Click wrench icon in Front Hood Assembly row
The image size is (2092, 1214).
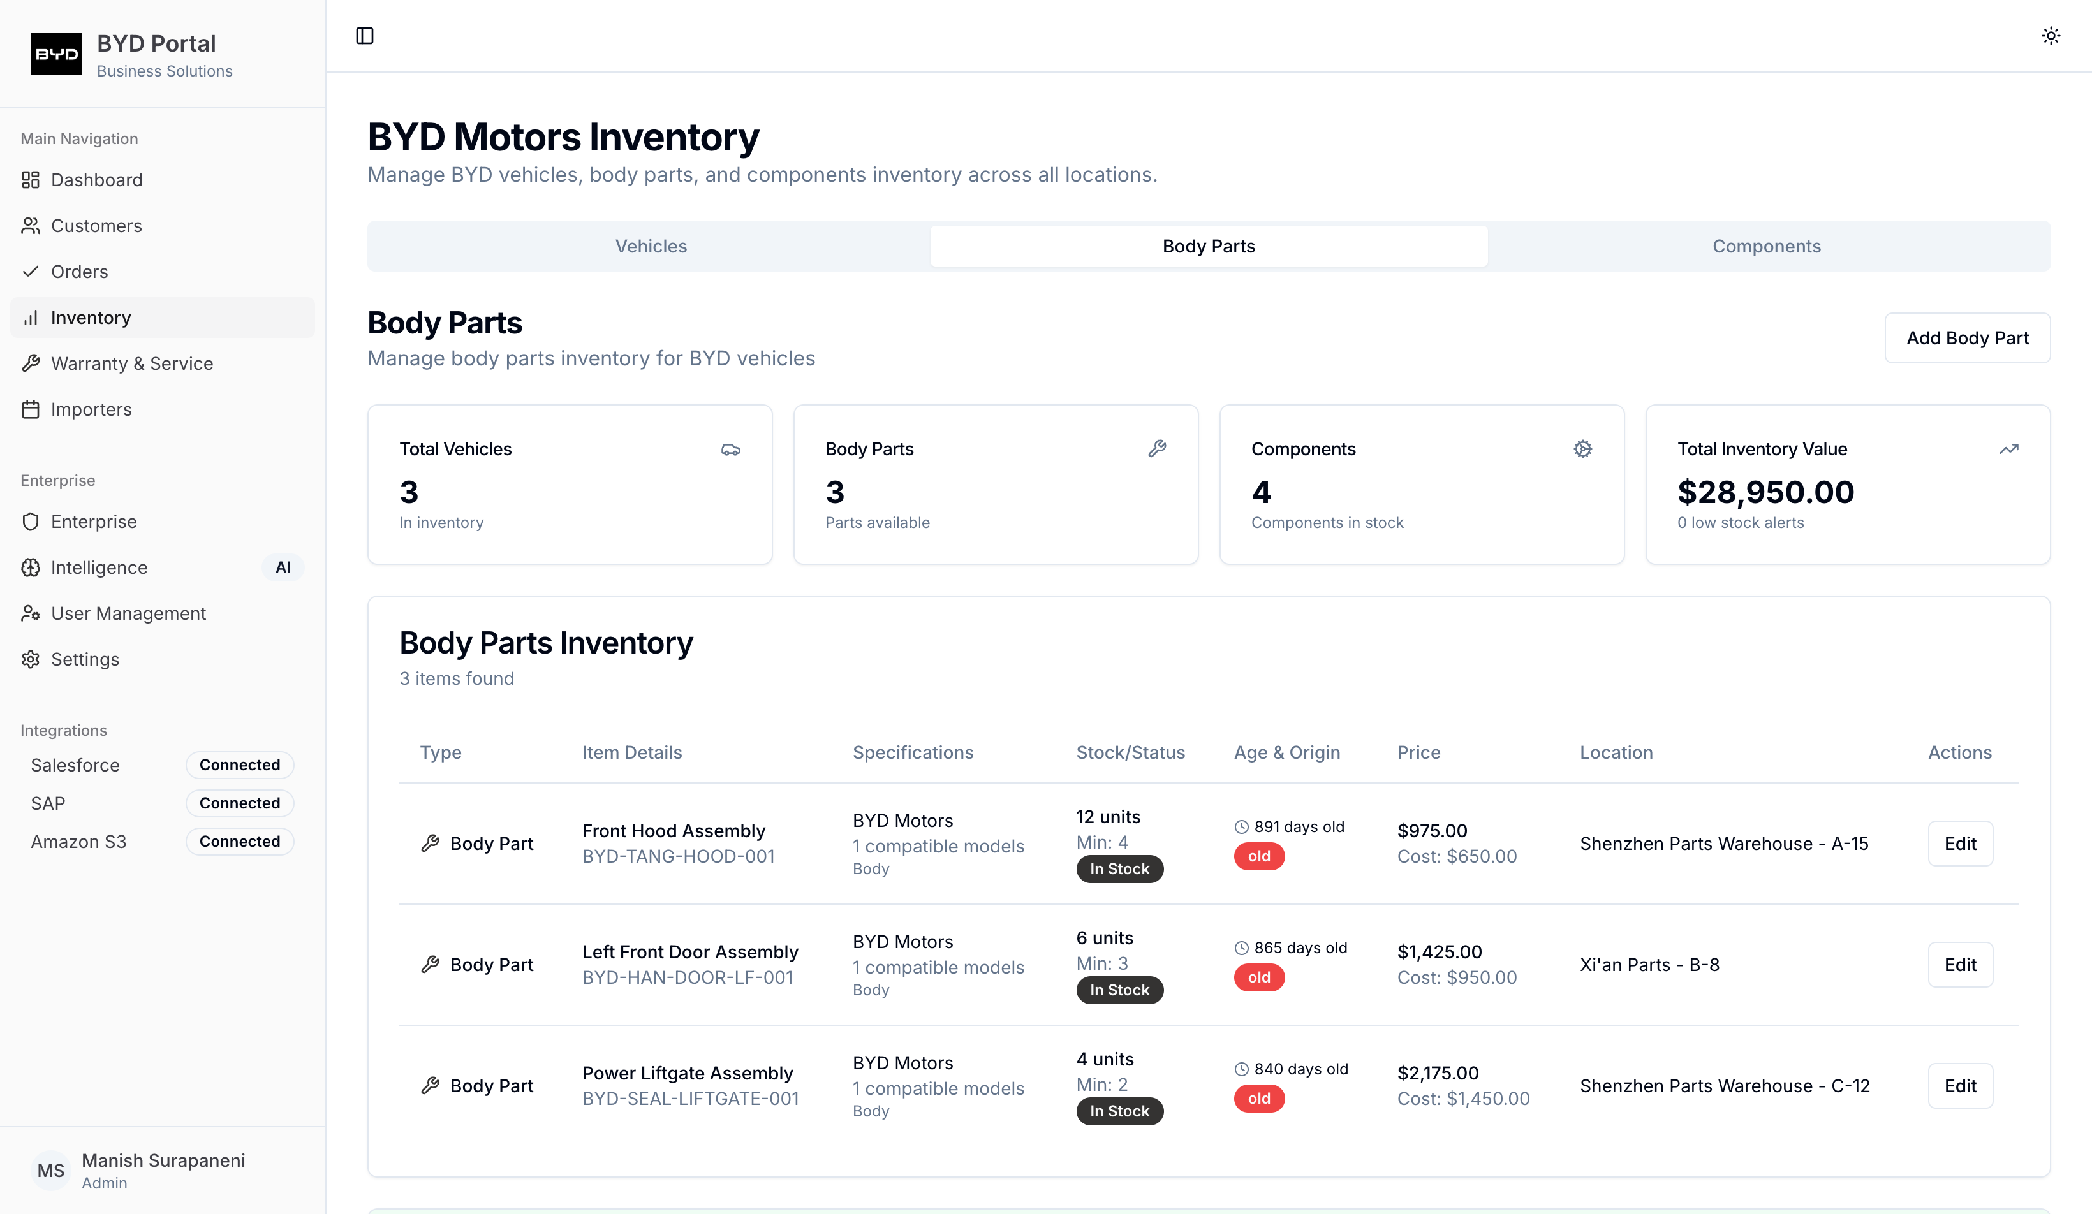tap(430, 843)
